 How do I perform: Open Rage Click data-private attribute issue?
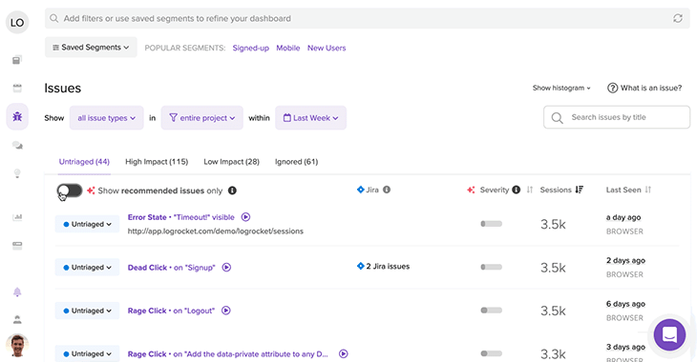click(x=227, y=353)
